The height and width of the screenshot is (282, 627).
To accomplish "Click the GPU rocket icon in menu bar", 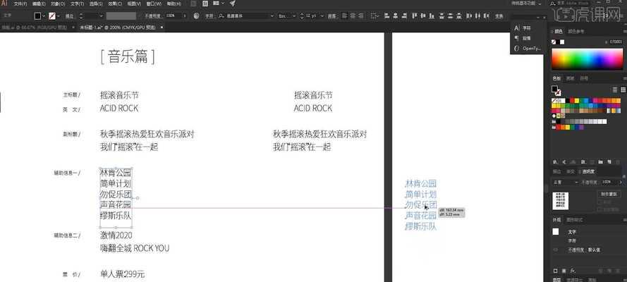I will pyautogui.click(x=233, y=4).
